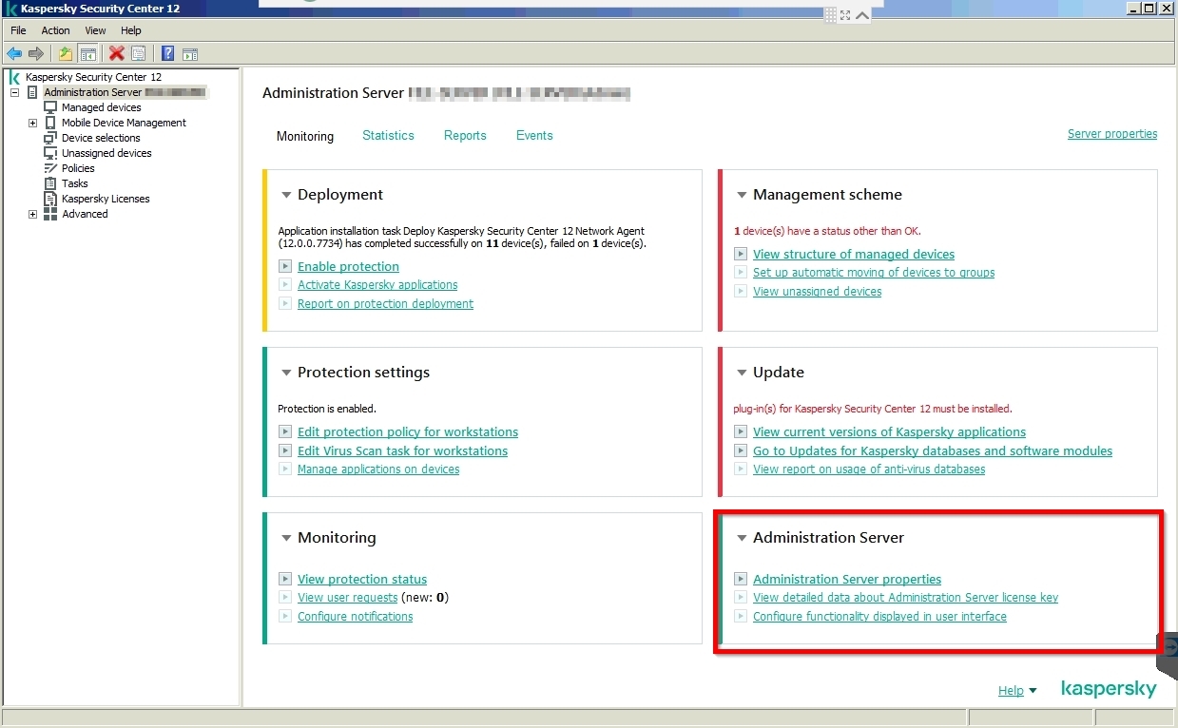Click the Forward arrow toolbar icon
This screenshot has width=1178, height=728.
[36, 54]
